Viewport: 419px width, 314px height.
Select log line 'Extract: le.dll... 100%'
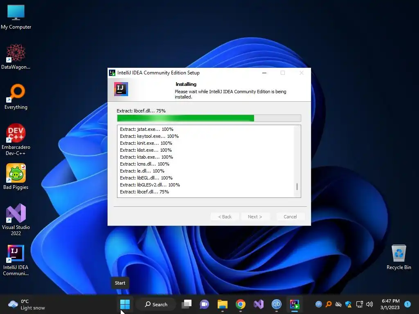(x=142, y=171)
